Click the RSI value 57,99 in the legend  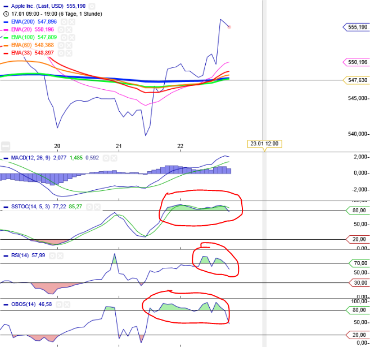38,255
